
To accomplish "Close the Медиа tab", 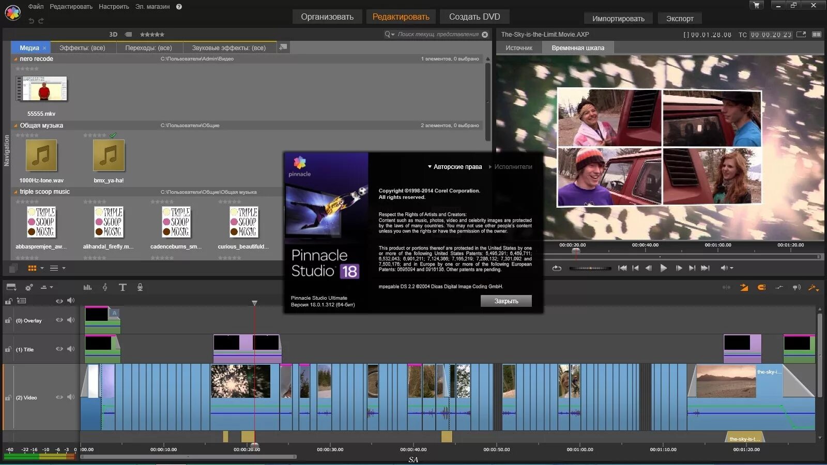I will 44,48.
